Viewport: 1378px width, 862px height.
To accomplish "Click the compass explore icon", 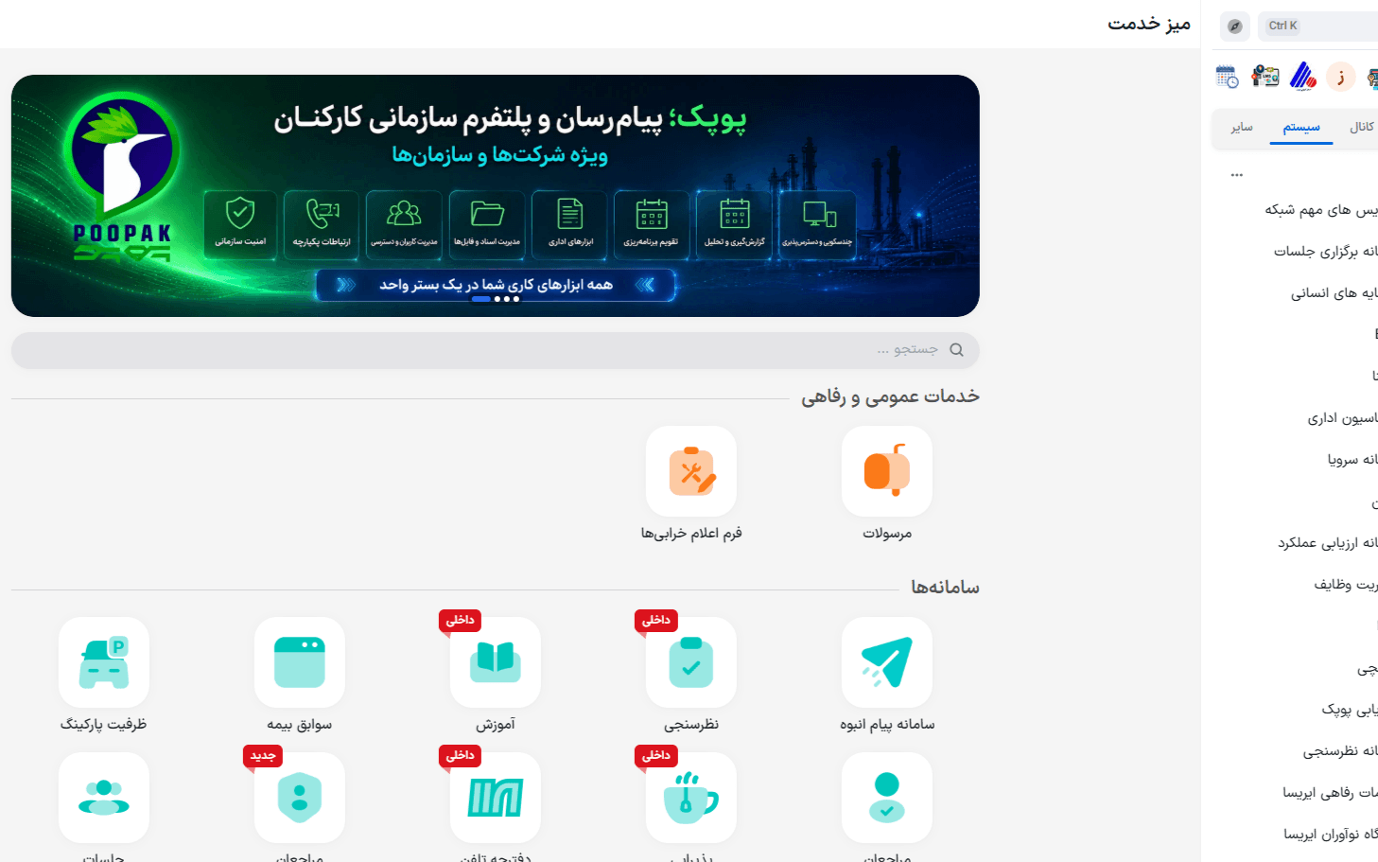I will [x=1234, y=26].
